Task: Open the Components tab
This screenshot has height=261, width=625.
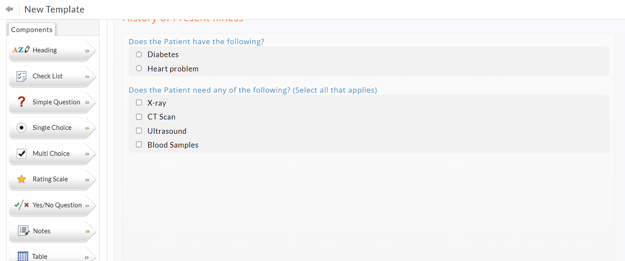Action: pos(32,29)
